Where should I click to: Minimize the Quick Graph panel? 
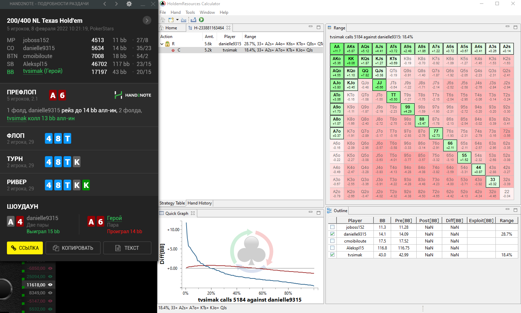point(310,212)
